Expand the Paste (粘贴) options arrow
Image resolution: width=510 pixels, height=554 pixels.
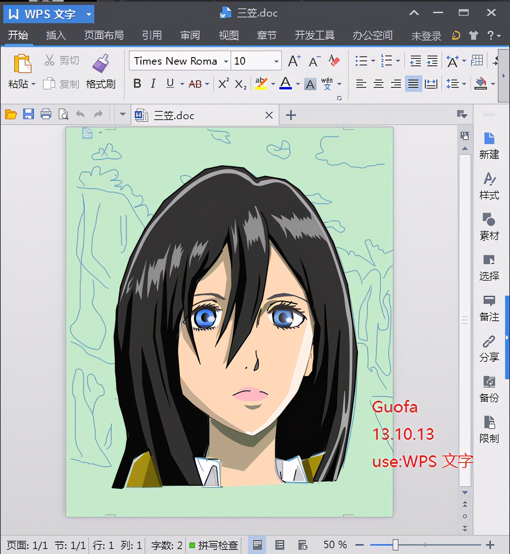33,84
